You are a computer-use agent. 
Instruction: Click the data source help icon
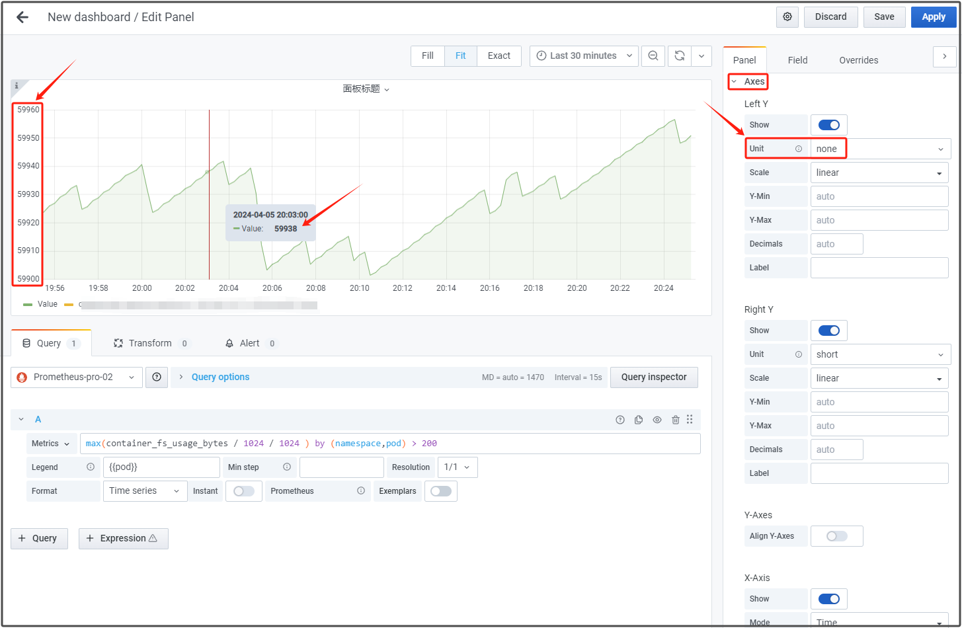pos(157,377)
